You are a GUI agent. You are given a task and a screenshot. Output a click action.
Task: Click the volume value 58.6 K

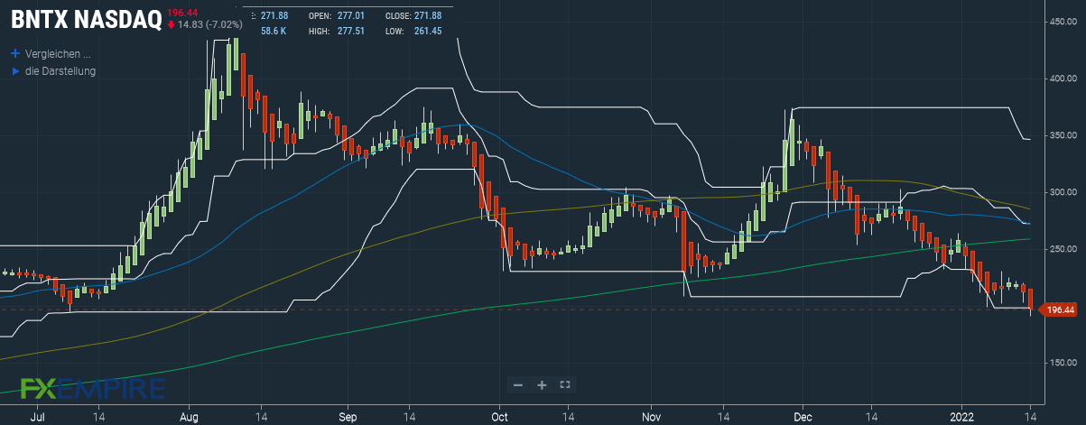(x=274, y=31)
